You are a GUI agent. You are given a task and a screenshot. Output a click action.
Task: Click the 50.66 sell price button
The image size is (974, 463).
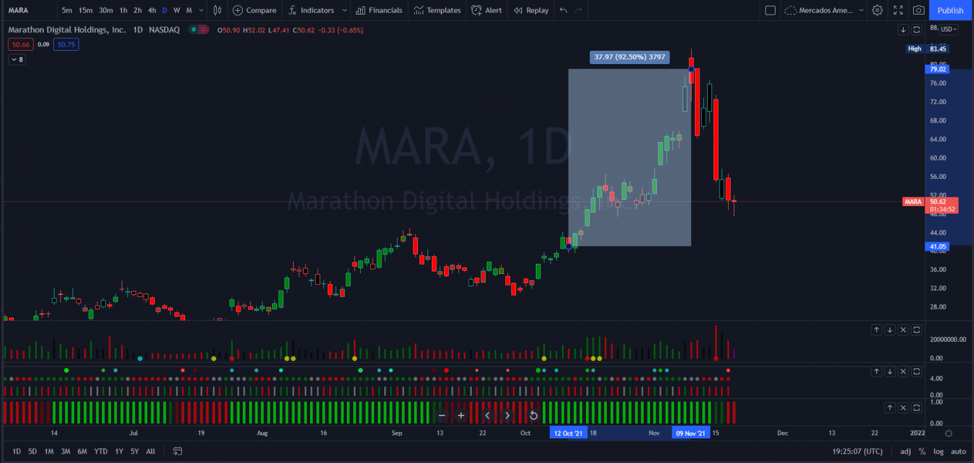[21, 44]
